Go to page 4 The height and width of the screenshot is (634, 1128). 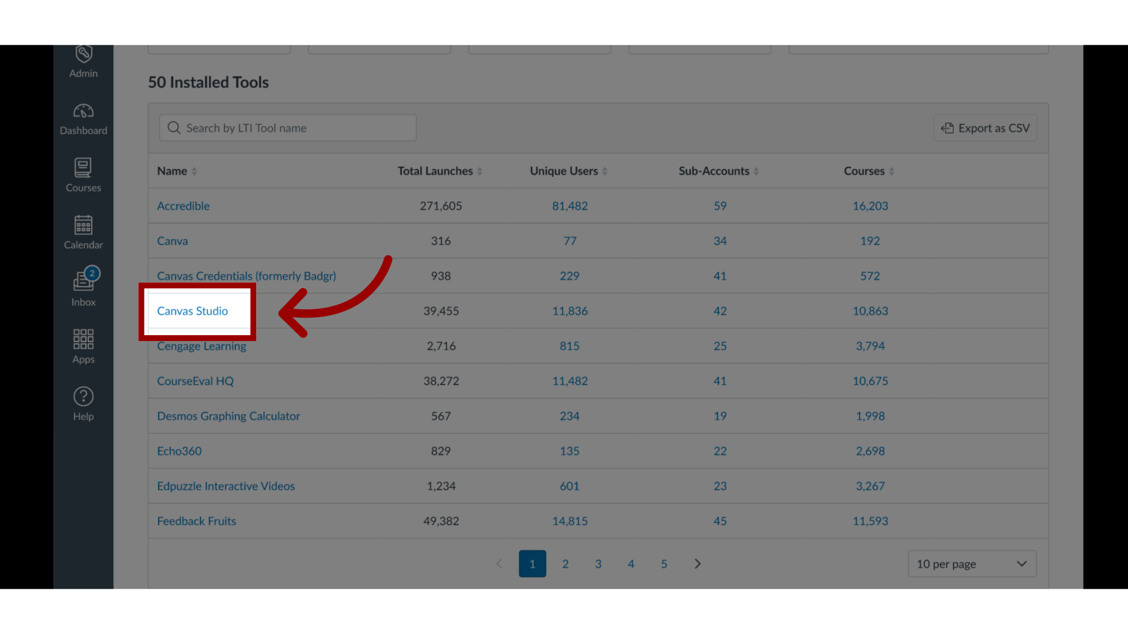(631, 564)
